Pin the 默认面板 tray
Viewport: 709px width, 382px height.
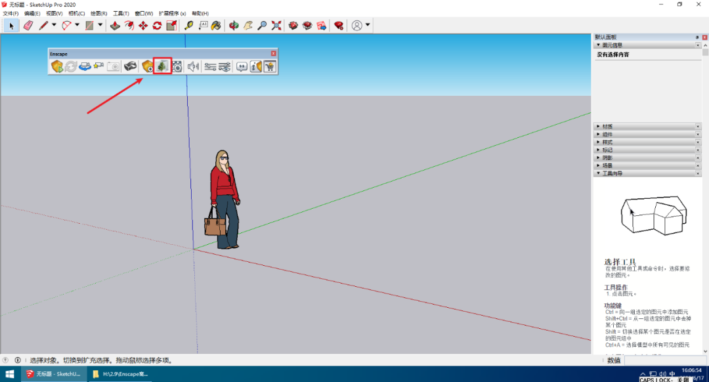tap(697, 37)
